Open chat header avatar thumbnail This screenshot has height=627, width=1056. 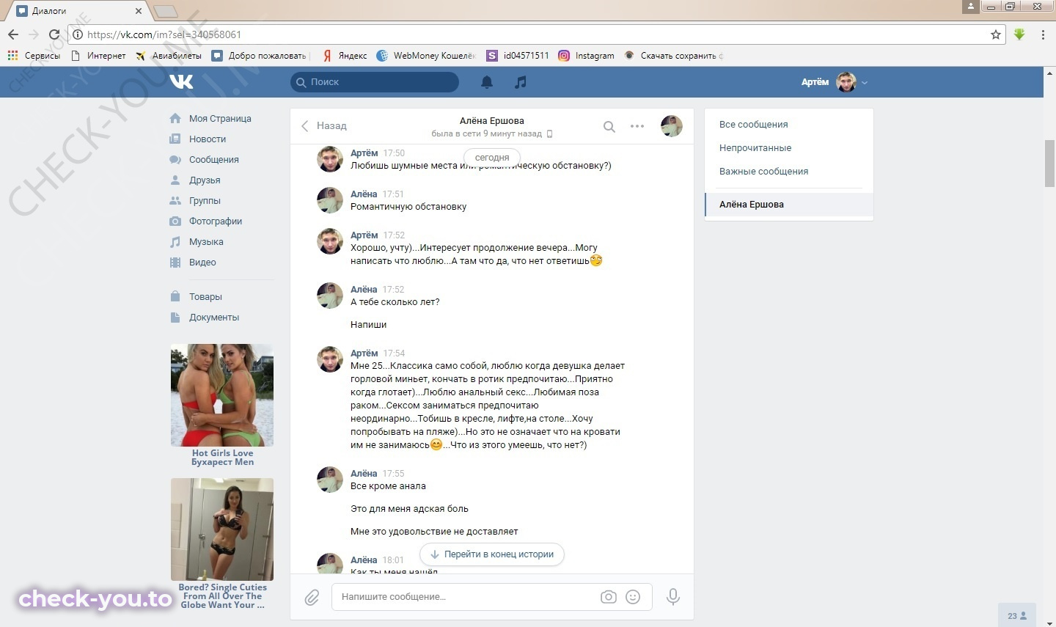[x=672, y=126]
